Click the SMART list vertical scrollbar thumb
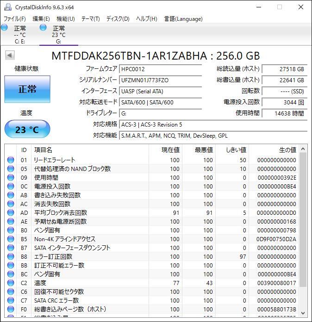 [303, 220]
